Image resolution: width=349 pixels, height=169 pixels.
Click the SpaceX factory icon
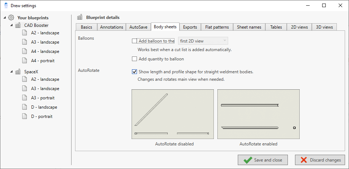pyautogui.click(x=18, y=72)
